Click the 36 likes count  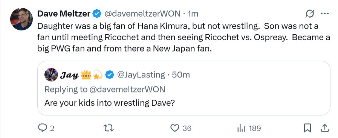tap(187, 128)
